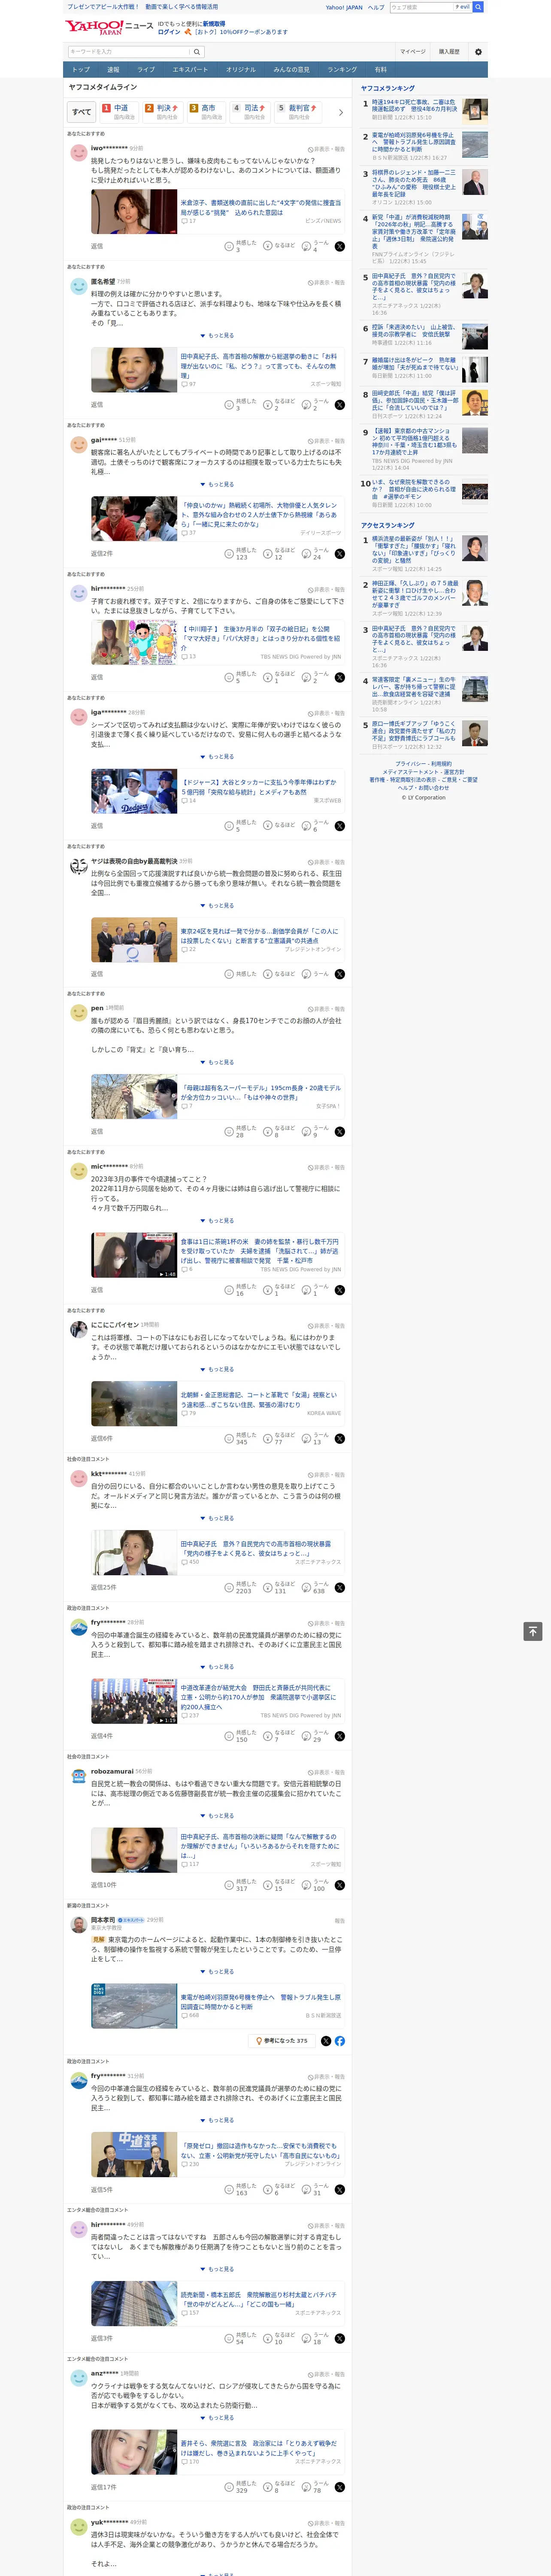Select the 中道 topic tab
The image size is (551, 2576).
click(x=119, y=112)
